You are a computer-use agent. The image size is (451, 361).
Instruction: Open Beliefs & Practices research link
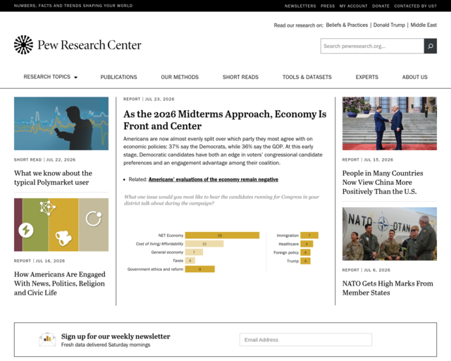pyautogui.click(x=347, y=25)
